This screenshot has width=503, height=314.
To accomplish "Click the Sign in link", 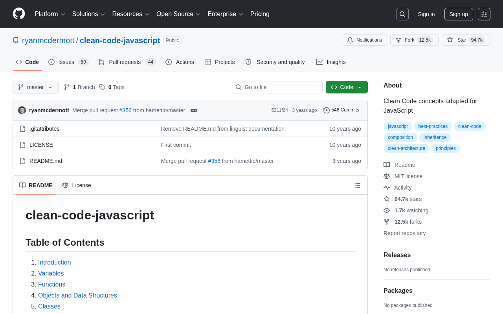I will [426, 14].
